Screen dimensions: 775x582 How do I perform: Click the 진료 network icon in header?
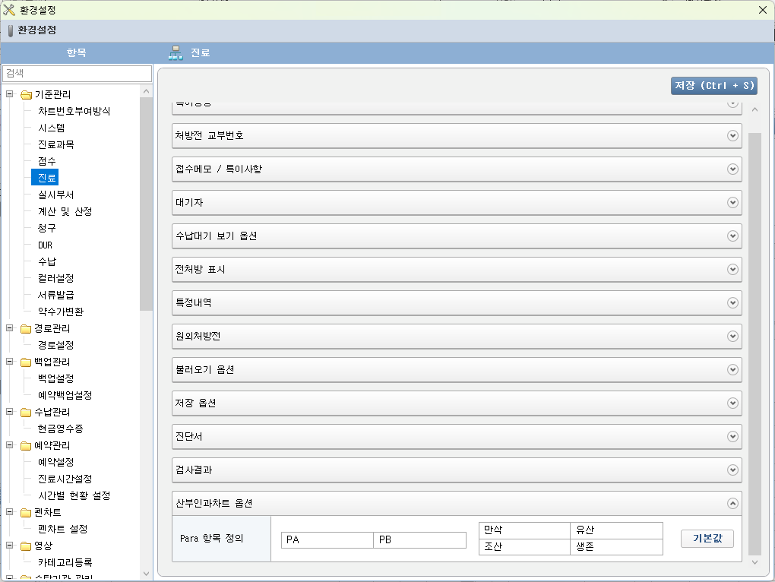point(176,53)
